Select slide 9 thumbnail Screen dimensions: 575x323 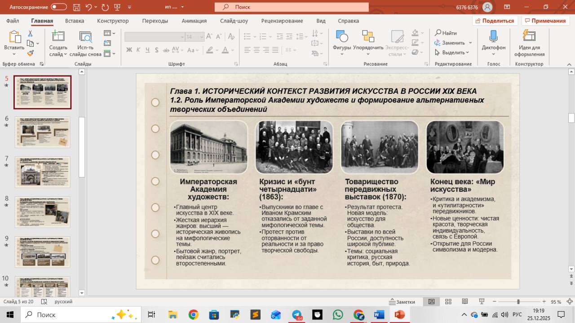tap(43, 252)
